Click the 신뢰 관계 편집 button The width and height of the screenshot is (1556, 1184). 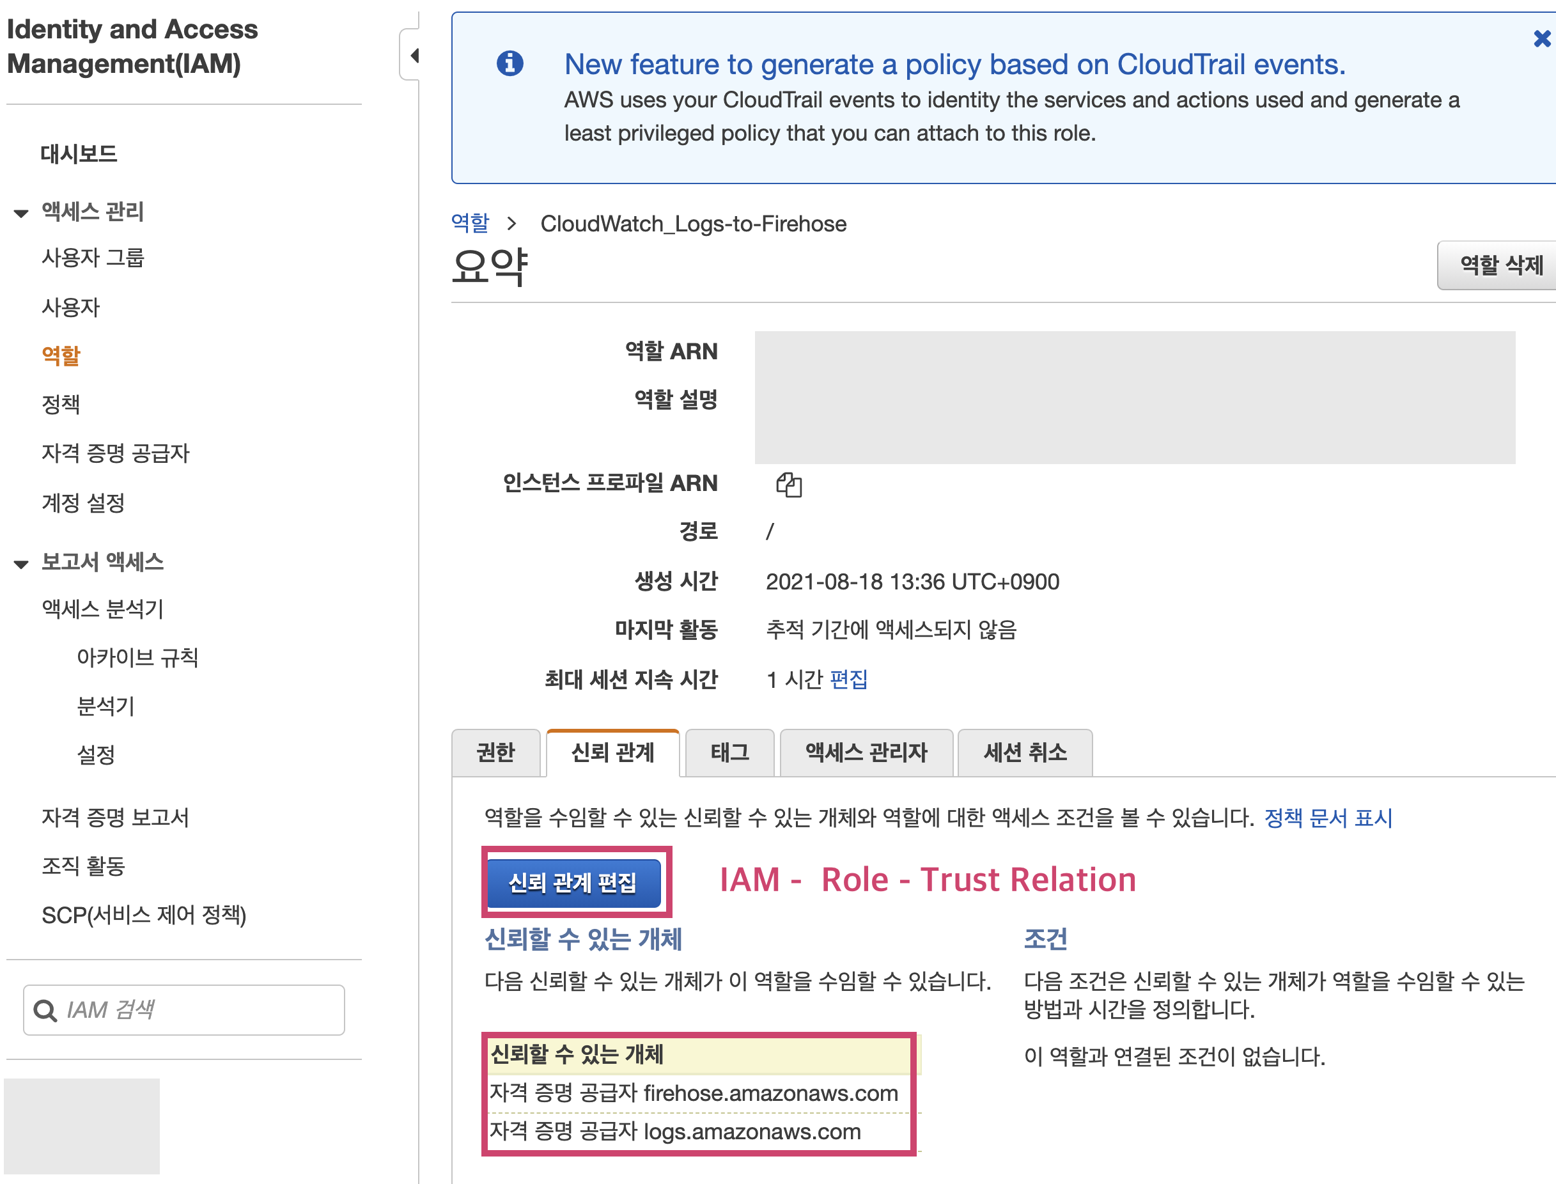573,882
